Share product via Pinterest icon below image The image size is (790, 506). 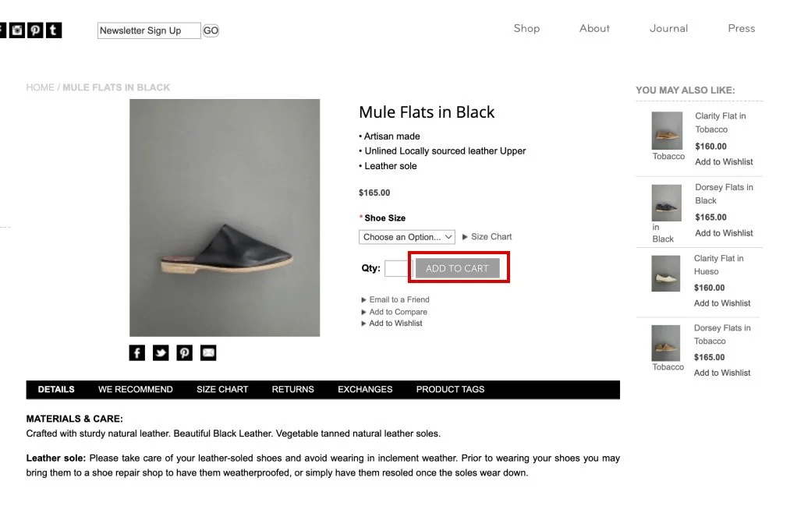(x=184, y=353)
